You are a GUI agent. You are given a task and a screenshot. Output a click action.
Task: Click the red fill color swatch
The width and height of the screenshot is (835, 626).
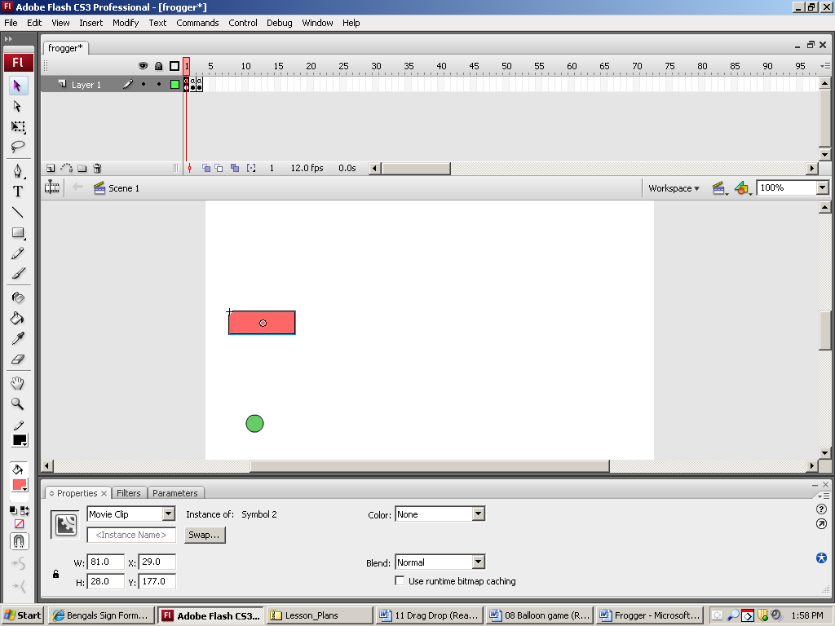click(x=19, y=486)
